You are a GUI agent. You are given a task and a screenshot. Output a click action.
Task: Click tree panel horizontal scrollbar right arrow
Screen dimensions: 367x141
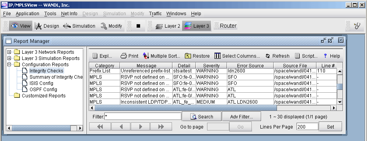80,128
